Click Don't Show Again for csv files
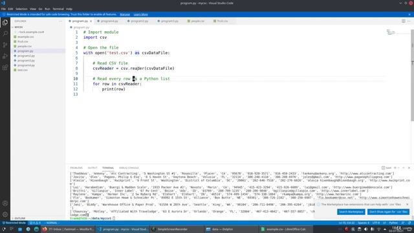 [388, 212]
